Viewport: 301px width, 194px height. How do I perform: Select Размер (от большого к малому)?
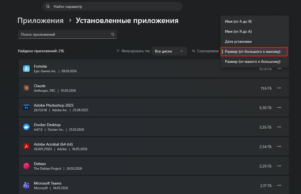[x=255, y=52]
